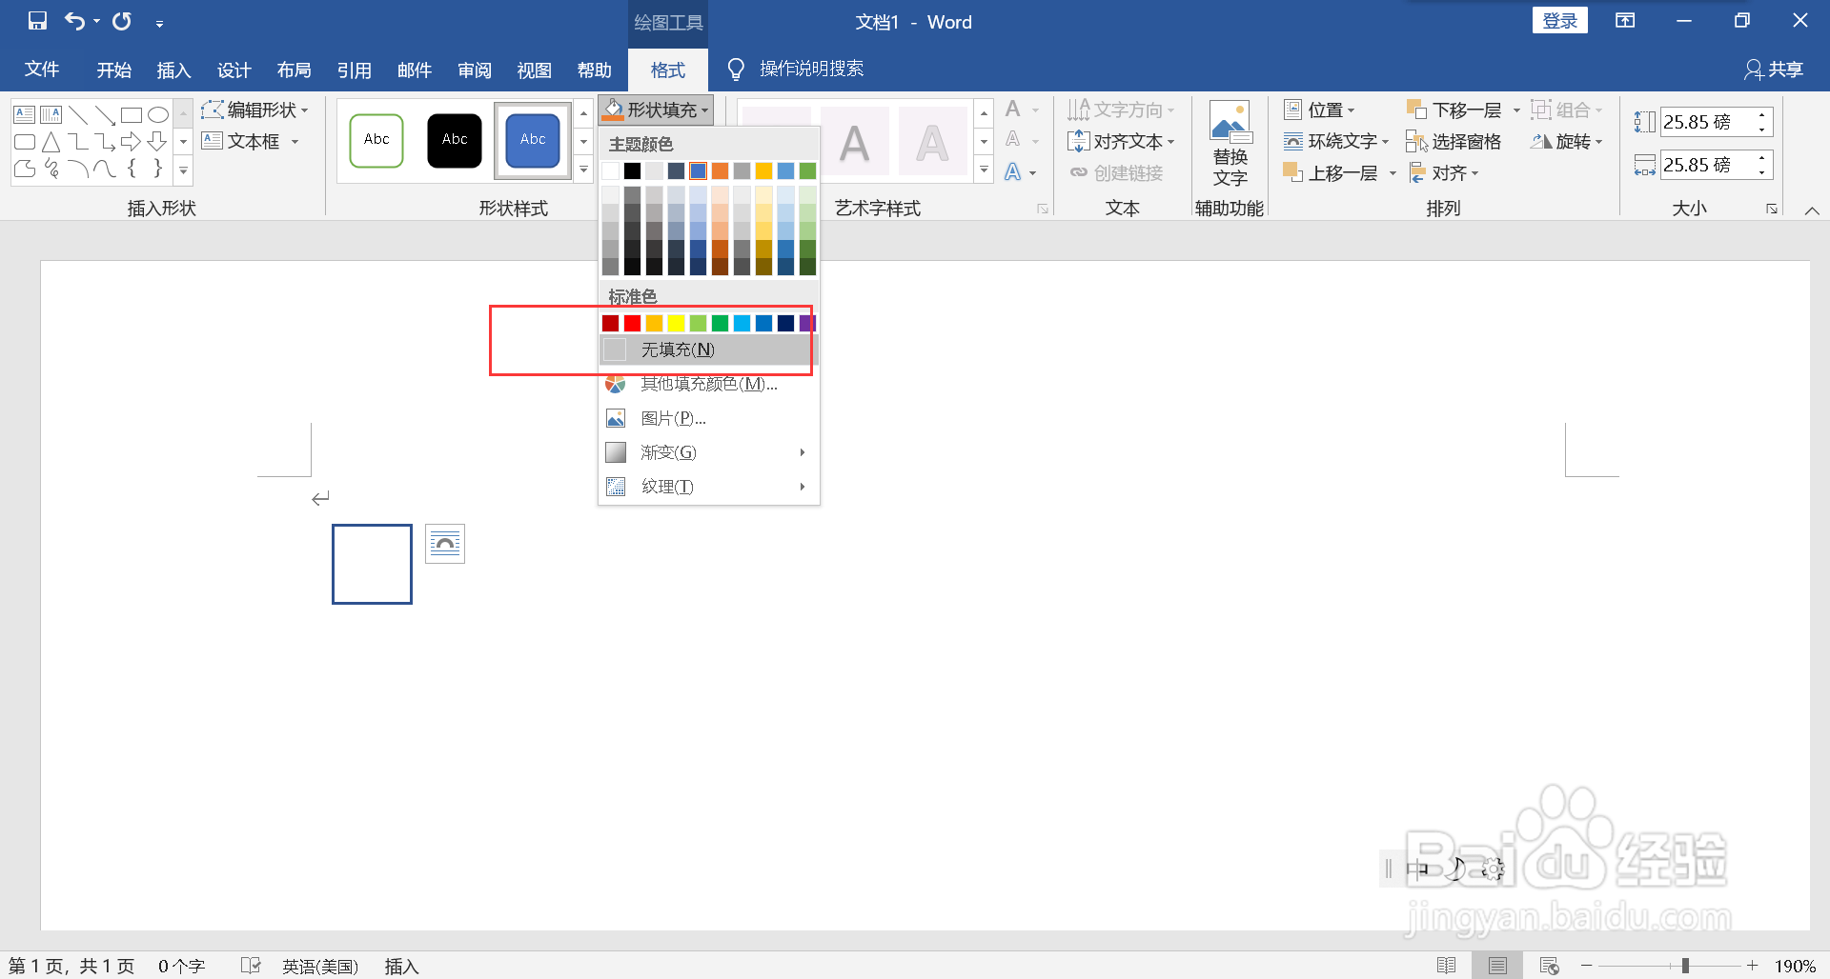Redo with the circular arrow icon
The image size is (1830, 979).
coord(122,21)
